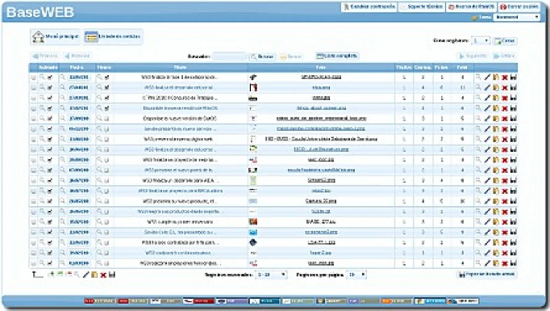Viewport: 550px width, 311px height.
Task: Edit the first news row with pencil icon
Action: pyautogui.click(x=487, y=77)
